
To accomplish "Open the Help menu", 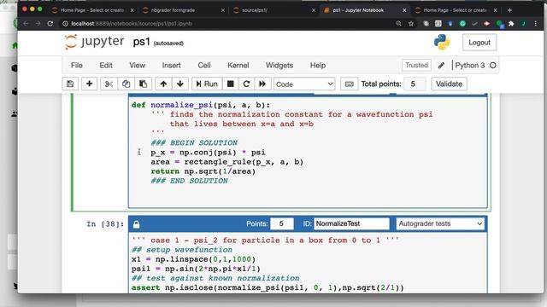I will [318, 65].
